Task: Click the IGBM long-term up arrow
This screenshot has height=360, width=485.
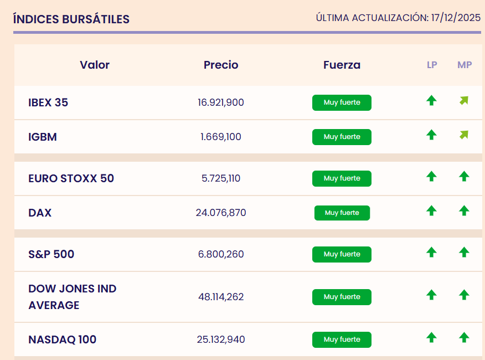Action: tap(431, 135)
